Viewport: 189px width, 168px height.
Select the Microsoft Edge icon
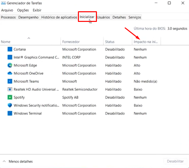10,65
